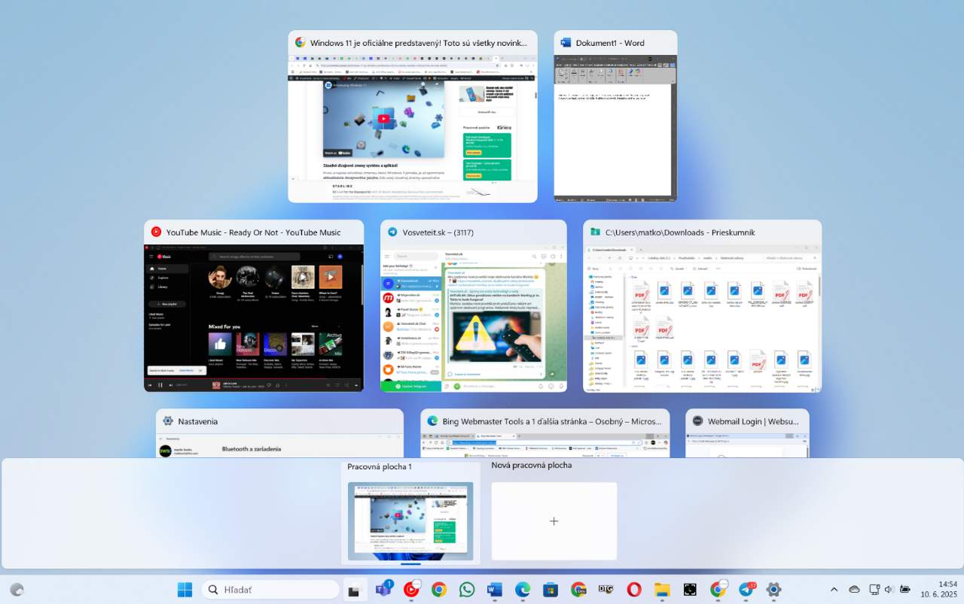Show hidden system tray icons
The height and width of the screenshot is (604, 964).
[x=834, y=590]
